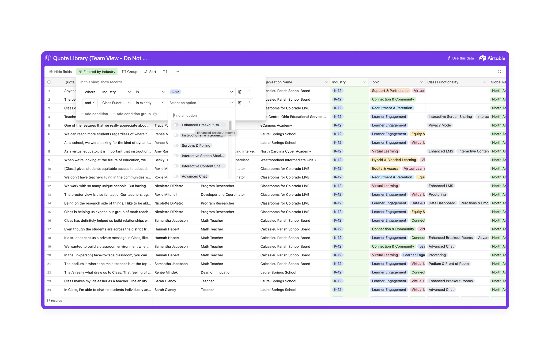Open the more options ellipsis menu
The height and width of the screenshot is (360, 551).
[177, 72]
